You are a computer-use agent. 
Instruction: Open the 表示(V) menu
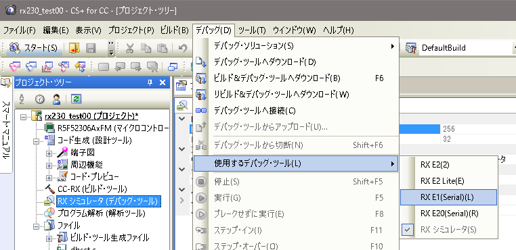[88, 30]
